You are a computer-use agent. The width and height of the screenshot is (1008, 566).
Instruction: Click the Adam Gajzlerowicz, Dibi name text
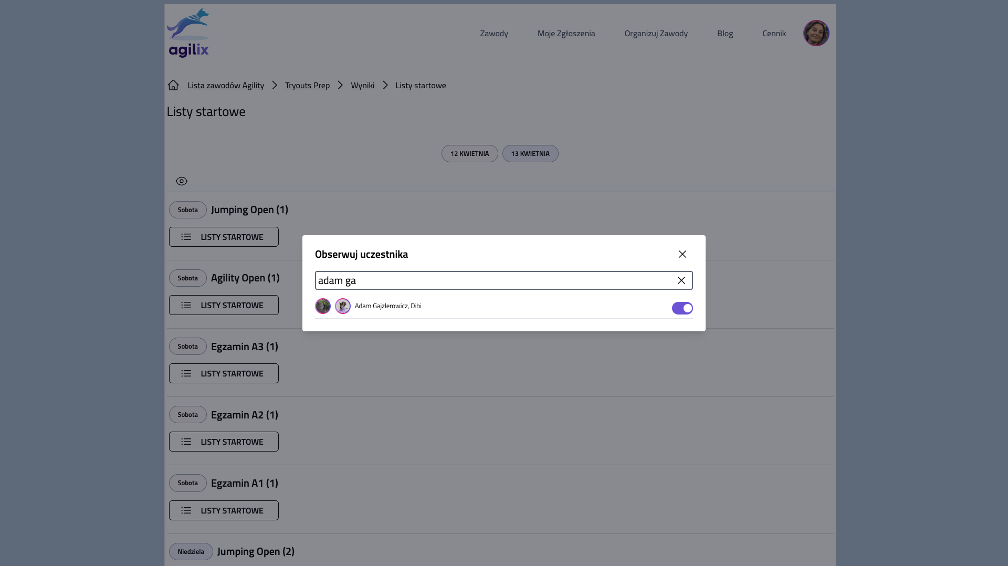pos(388,306)
